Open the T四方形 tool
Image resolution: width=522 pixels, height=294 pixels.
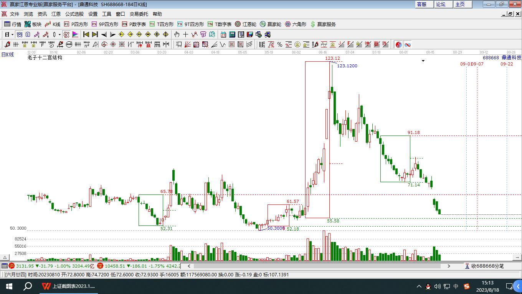click(162, 24)
